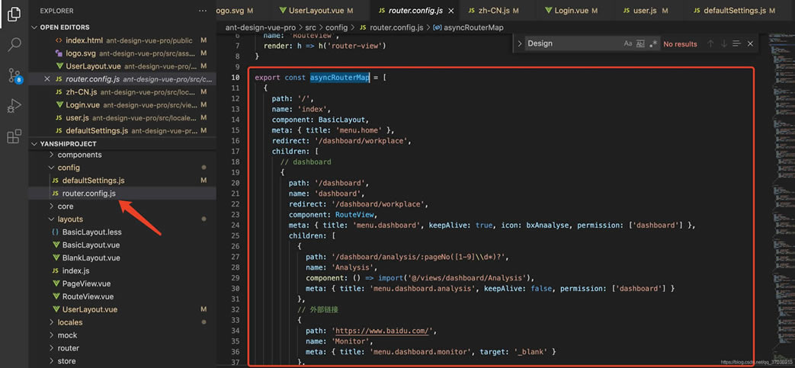
Task: Click src breadcrumb segment
Action: (x=312, y=27)
